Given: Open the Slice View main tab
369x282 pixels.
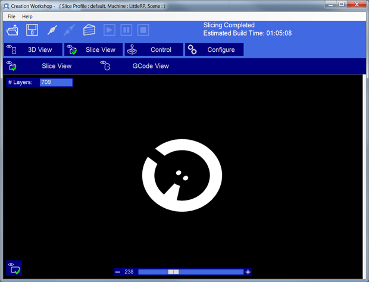Looking at the screenshot, I should click(93, 49).
